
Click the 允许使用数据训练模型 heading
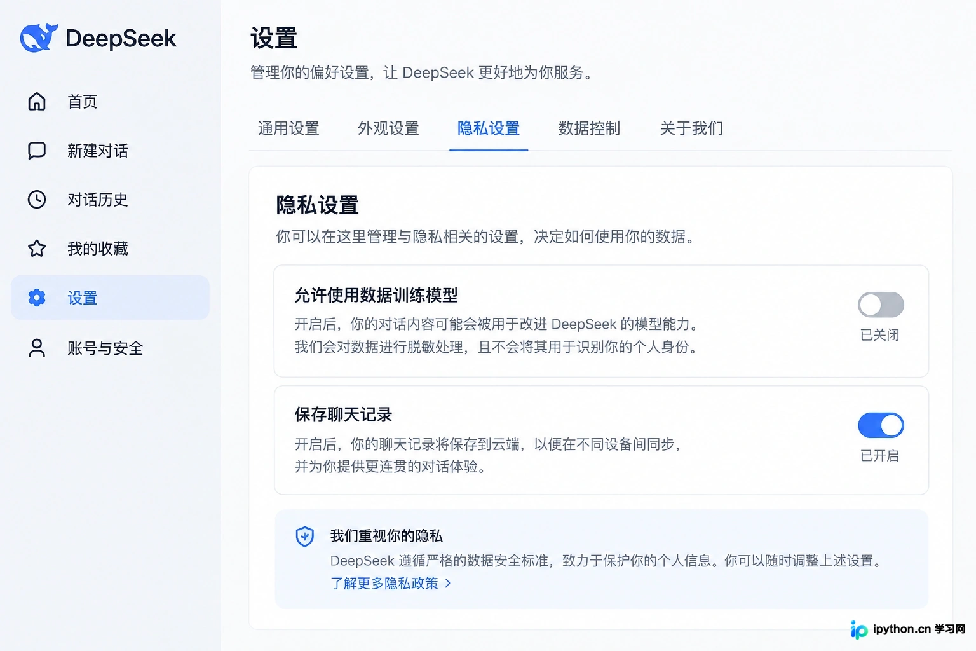[376, 295]
